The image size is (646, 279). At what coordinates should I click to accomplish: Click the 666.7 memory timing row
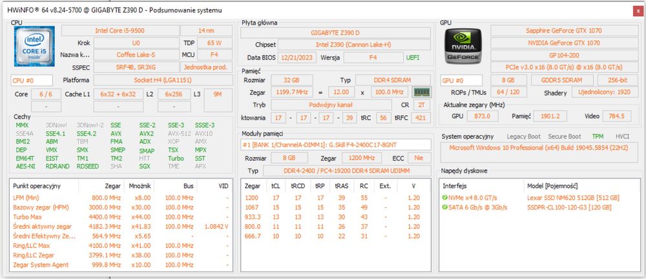[x=335, y=236]
